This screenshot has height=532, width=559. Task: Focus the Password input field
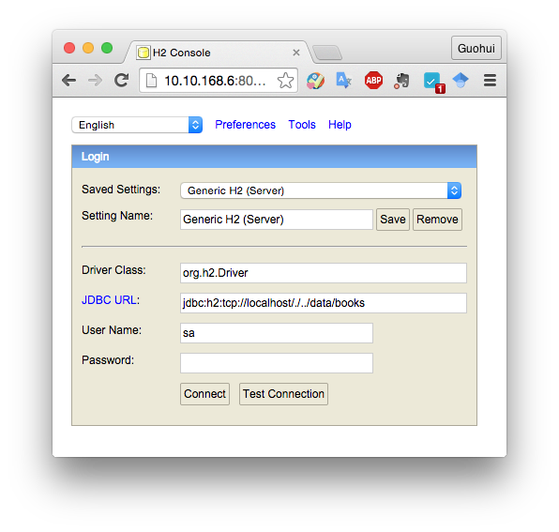[x=277, y=363]
